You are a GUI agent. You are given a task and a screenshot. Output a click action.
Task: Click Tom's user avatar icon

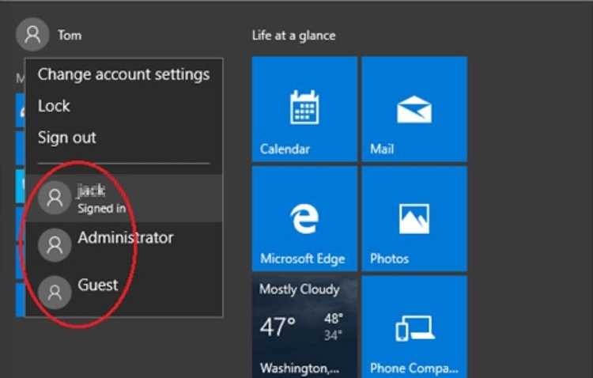pos(32,35)
